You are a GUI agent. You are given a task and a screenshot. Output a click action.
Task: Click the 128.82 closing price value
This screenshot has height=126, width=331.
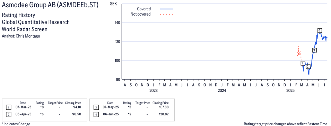pyautogui.click(x=164, y=114)
